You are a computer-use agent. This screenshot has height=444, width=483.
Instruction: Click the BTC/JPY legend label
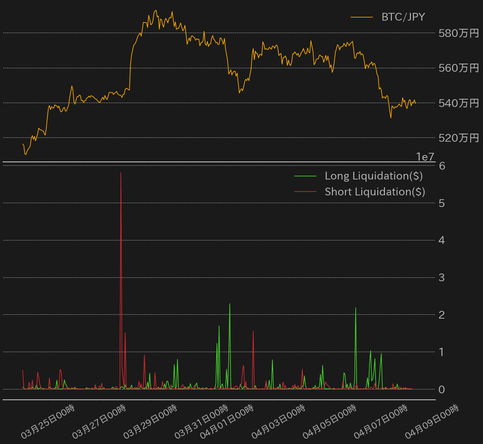click(403, 17)
